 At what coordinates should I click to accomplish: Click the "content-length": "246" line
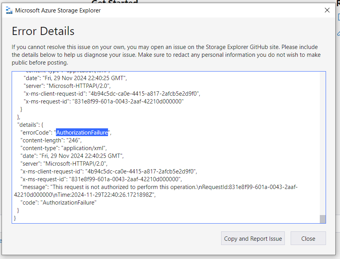pyautogui.click(x=51, y=140)
